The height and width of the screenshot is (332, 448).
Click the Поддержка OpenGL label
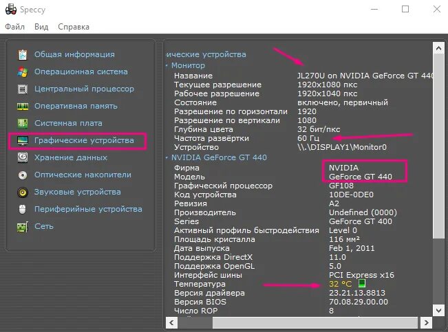[x=214, y=266]
